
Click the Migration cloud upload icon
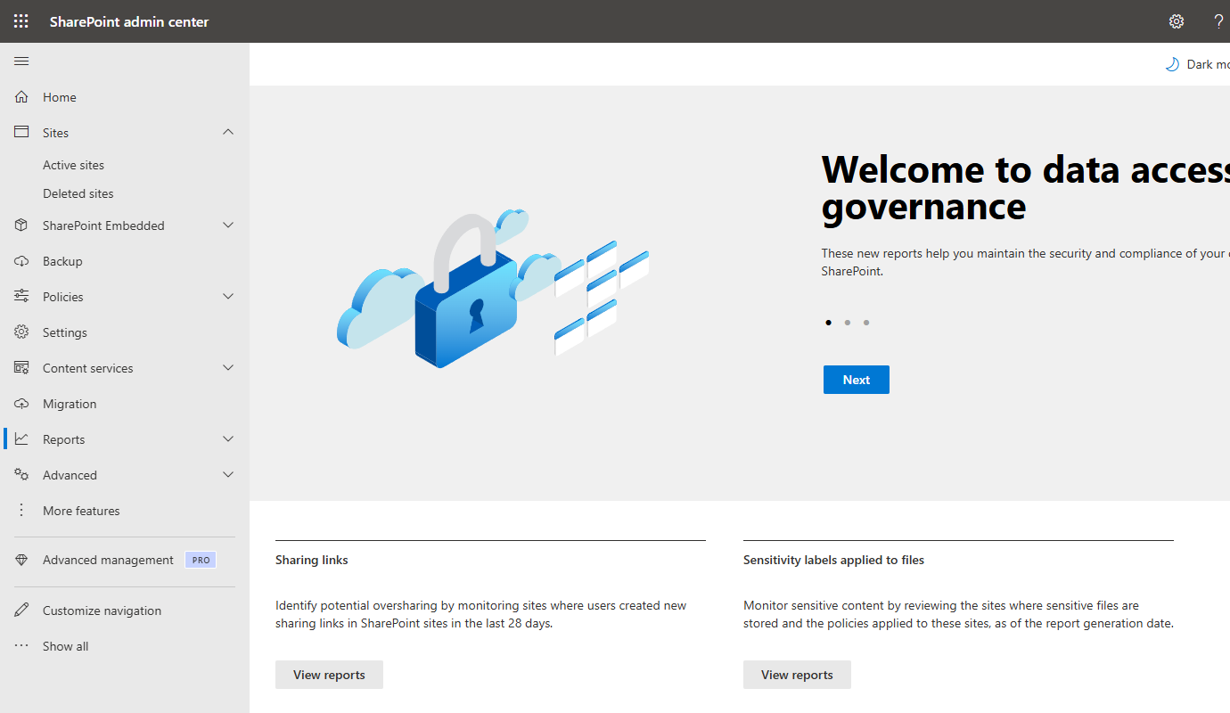click(22, 404)
